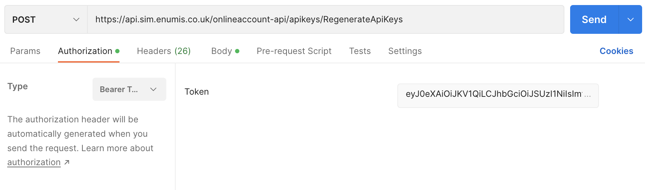This screenshot has width=645, height=190.
Task: Go to the Body tab
Action: pos(221,51)
